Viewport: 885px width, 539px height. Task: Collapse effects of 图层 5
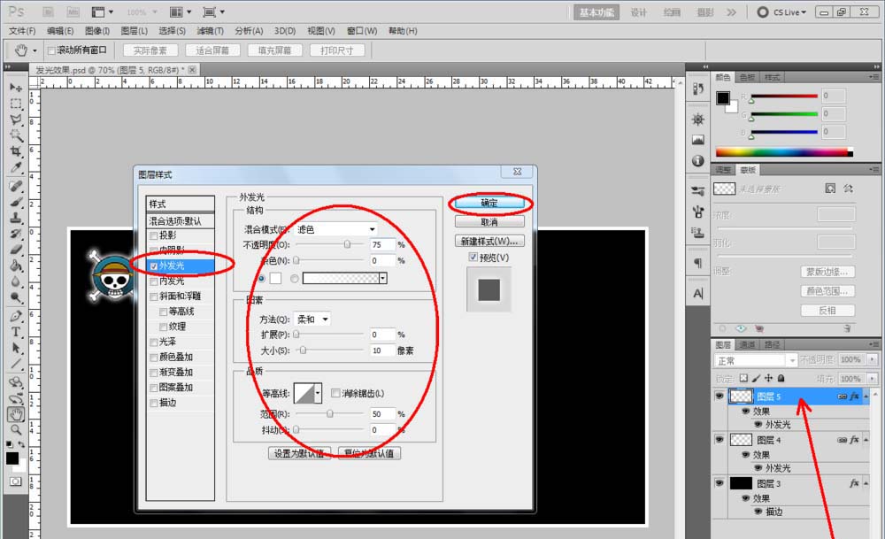pyautogui.click(x=866, y=397)
